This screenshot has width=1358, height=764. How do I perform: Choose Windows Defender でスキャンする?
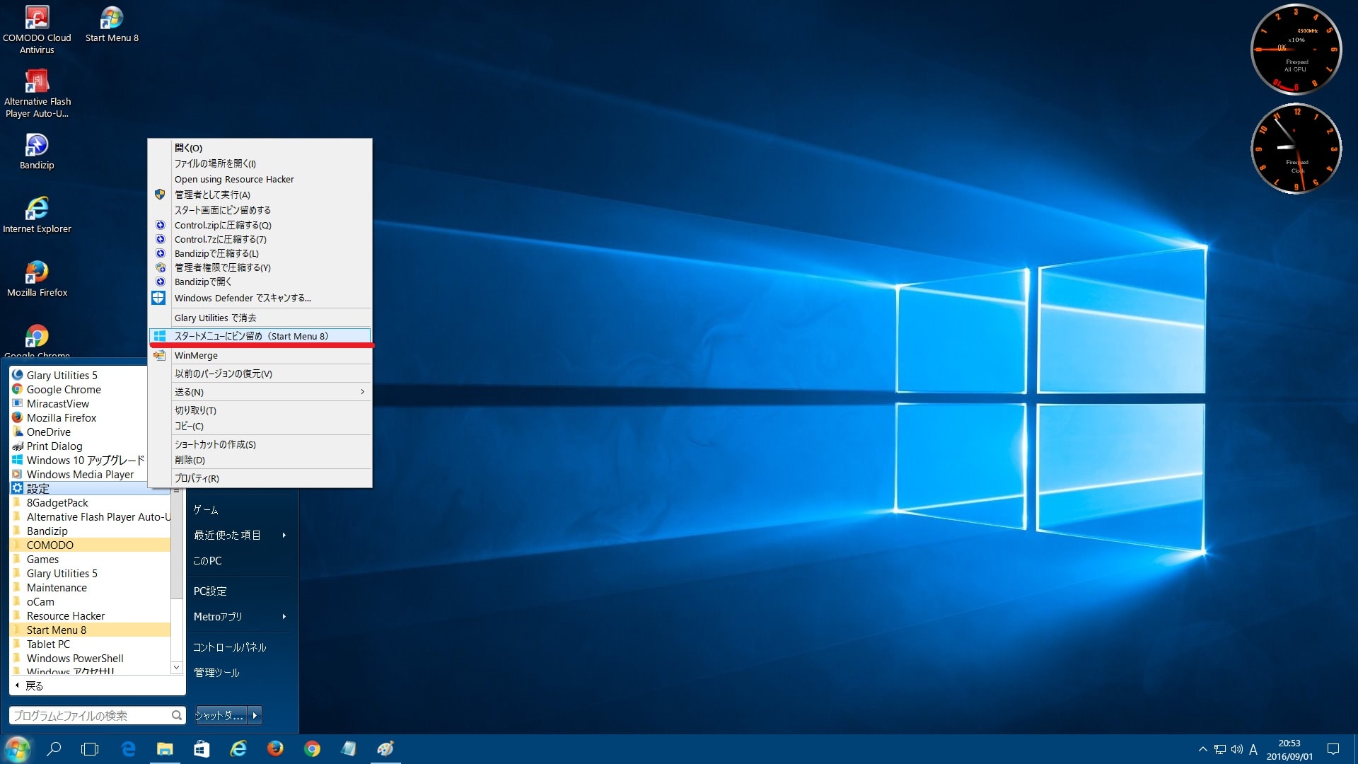click(260, 298)
